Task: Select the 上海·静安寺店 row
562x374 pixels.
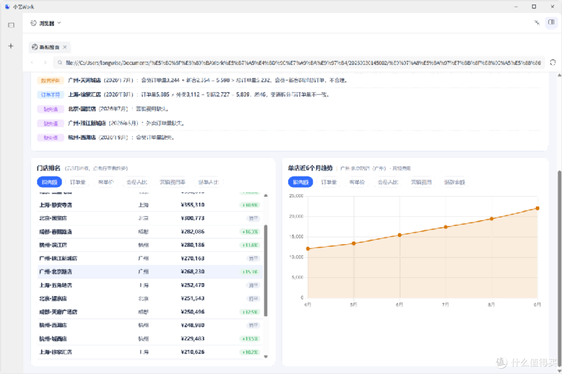Action: (x=150, y=205)
